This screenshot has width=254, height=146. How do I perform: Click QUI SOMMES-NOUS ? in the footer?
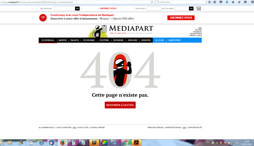point(47,128)
